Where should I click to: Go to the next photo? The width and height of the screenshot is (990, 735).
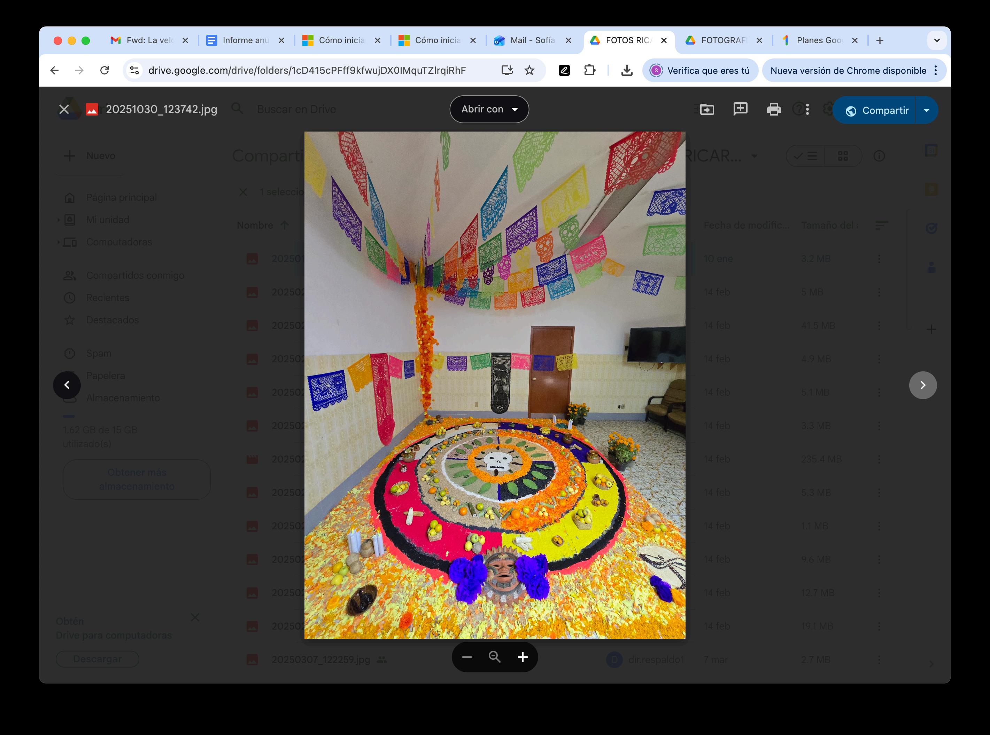923,385
